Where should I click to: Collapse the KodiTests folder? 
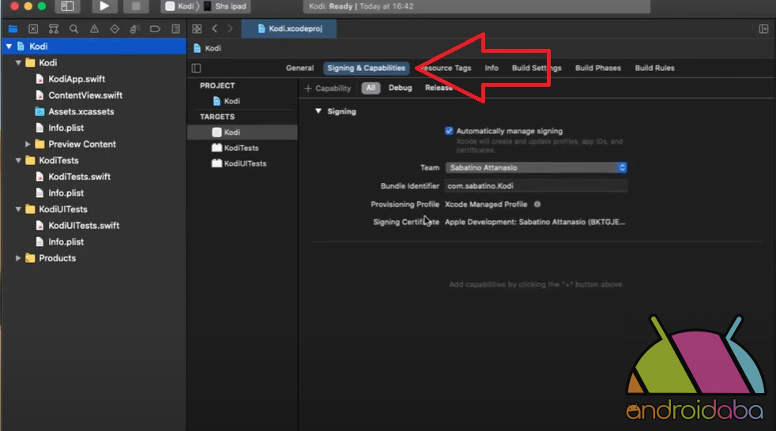point(18,160)
